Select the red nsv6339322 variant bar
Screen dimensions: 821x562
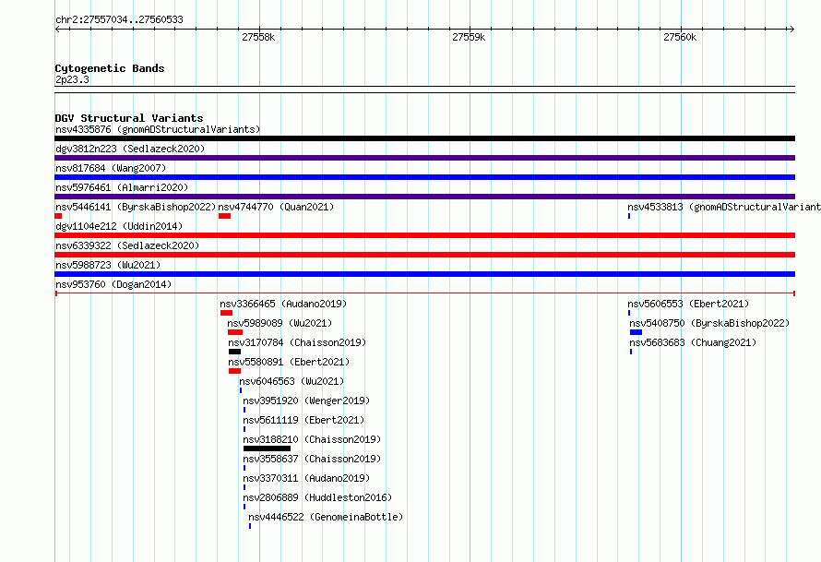(424, 255)
